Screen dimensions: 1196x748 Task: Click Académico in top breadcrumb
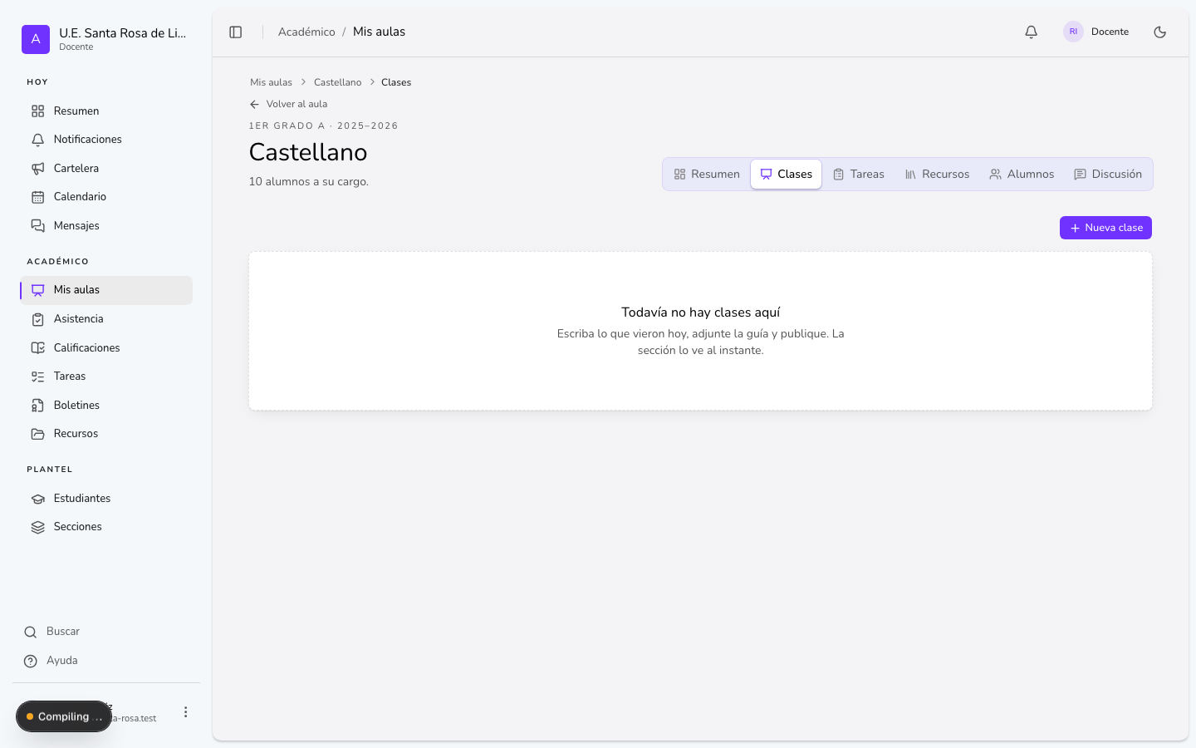pyautogui.click(x=306, y=32)
